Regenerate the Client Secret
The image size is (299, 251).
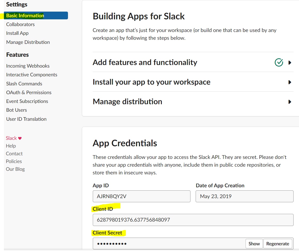(278, 244)
